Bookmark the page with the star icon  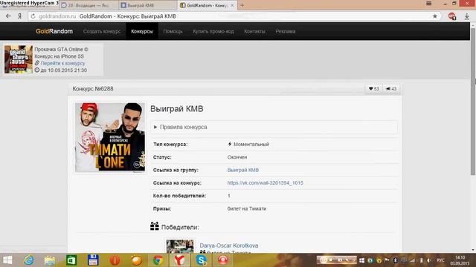(434, 16)
